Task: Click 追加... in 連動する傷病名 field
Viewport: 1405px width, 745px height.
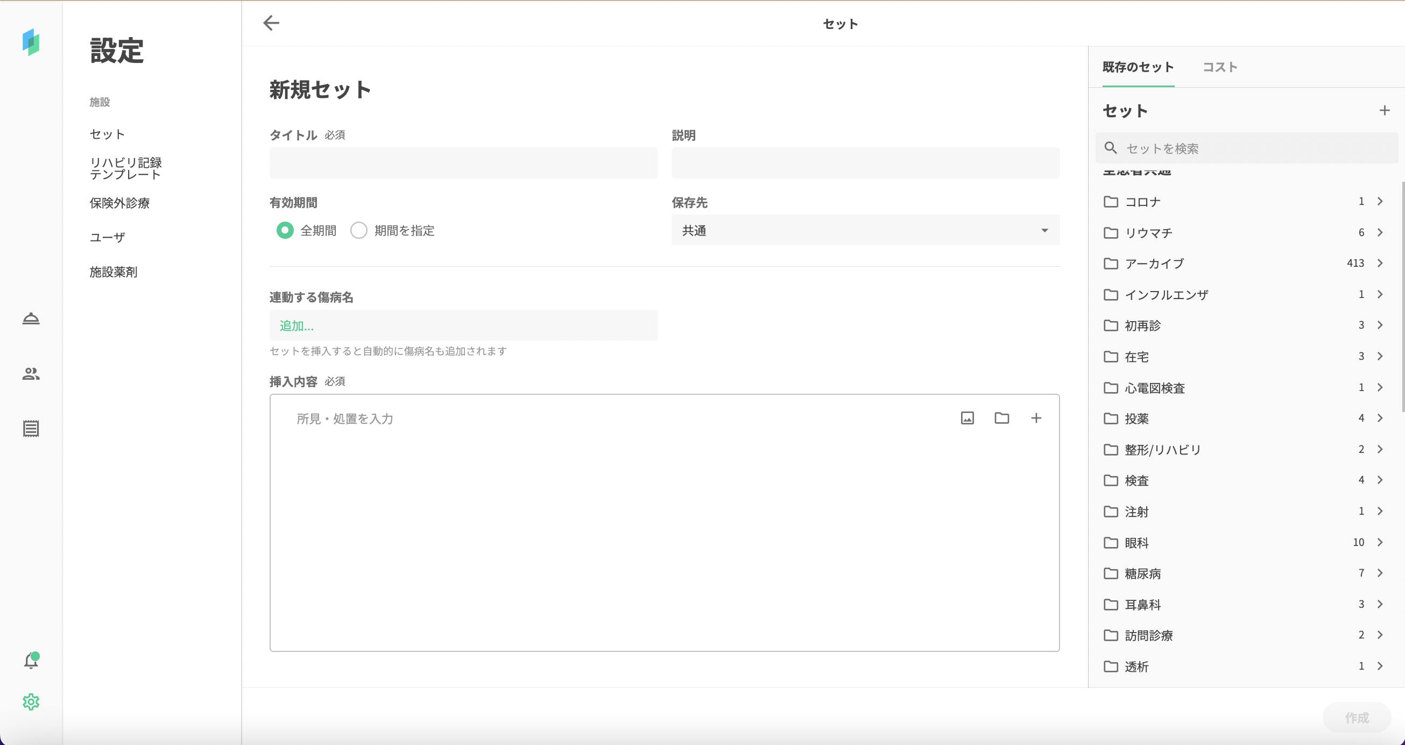Action: pos(296,325)
